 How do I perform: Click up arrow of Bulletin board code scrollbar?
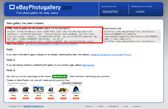click(x=159, y=31)
